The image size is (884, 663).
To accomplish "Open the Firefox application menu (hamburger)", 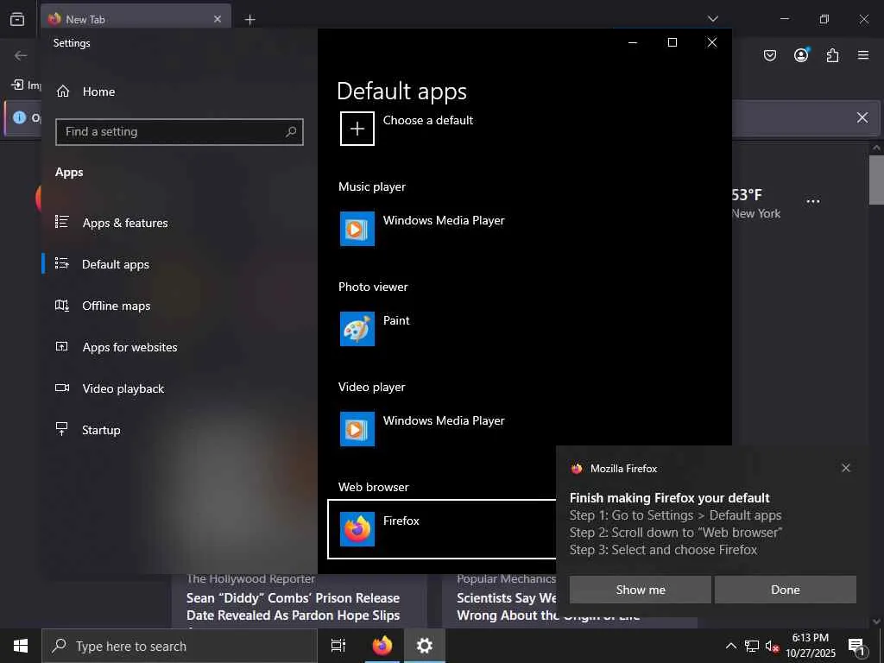I will 863,55.
